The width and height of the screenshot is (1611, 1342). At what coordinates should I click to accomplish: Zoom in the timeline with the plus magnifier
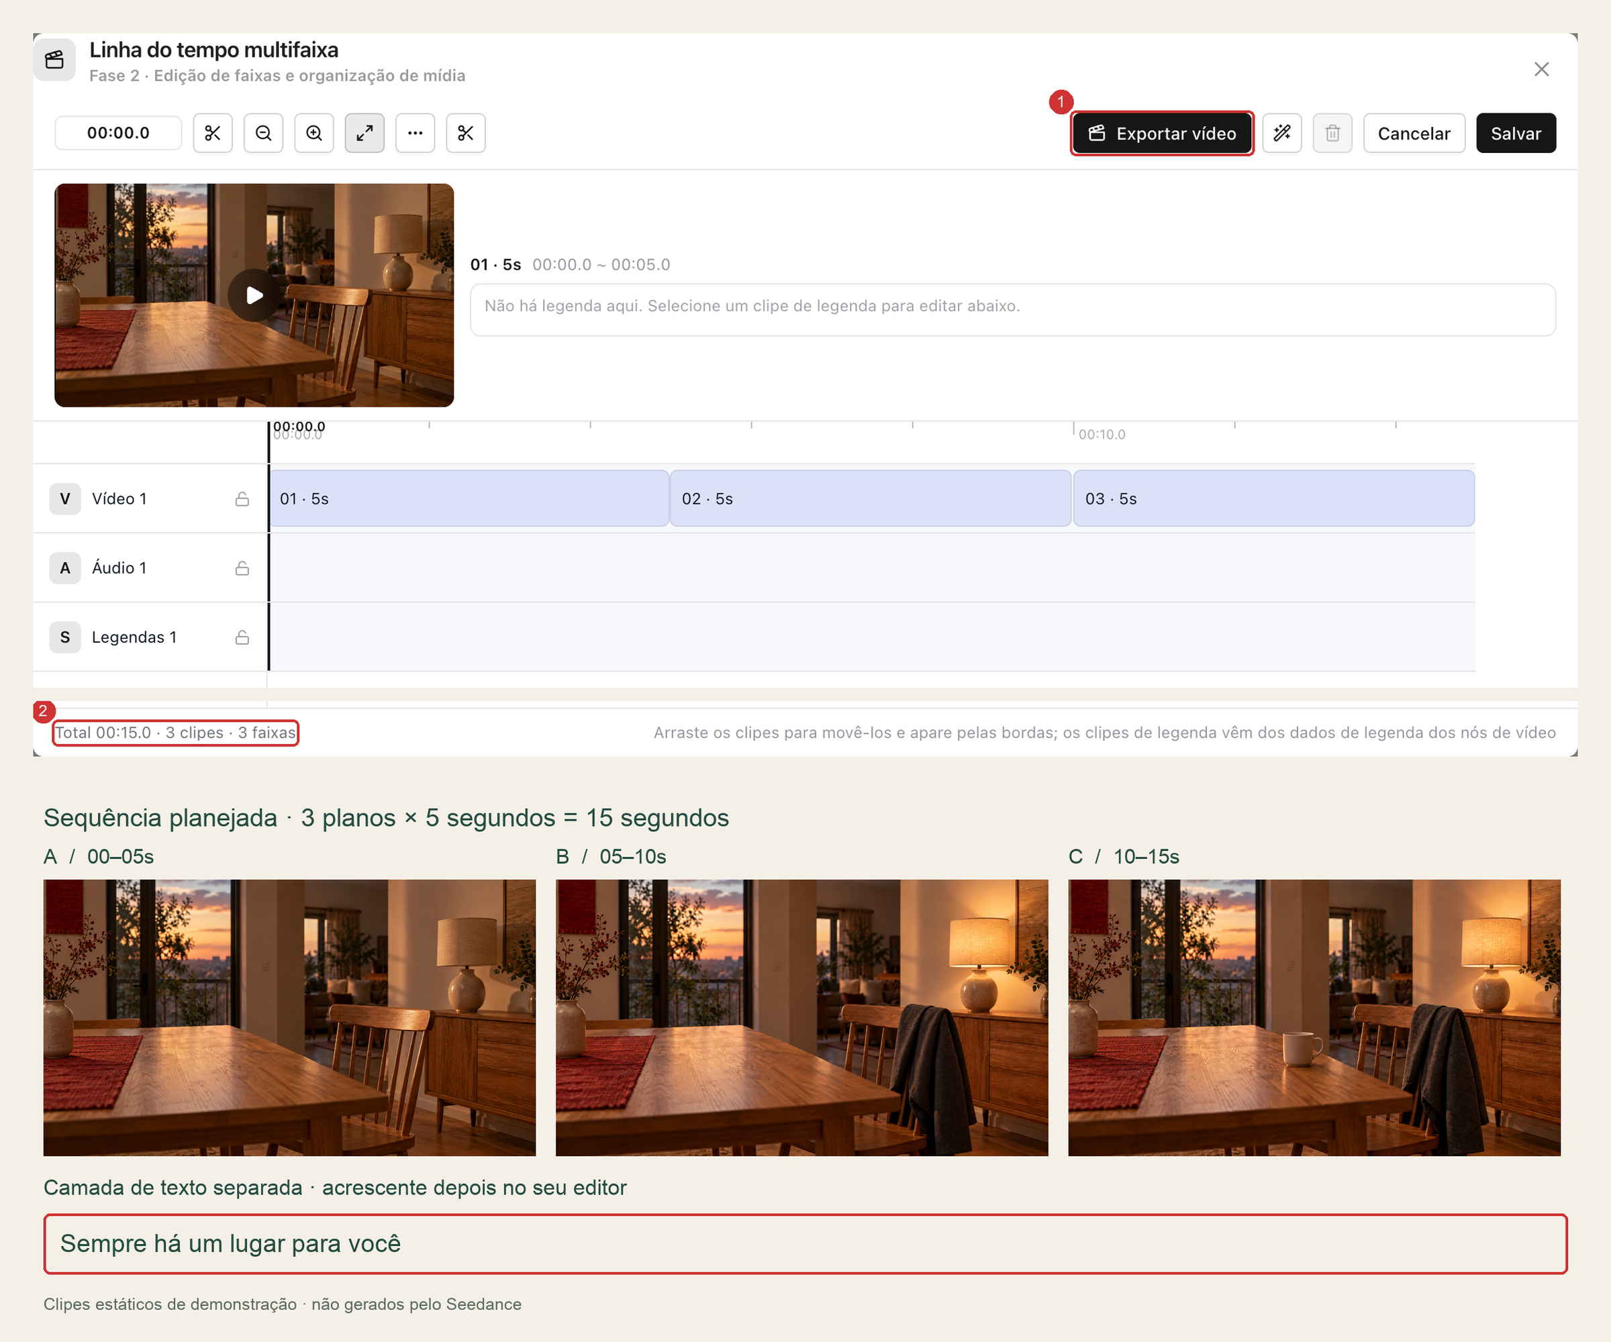tap(313, 134)
